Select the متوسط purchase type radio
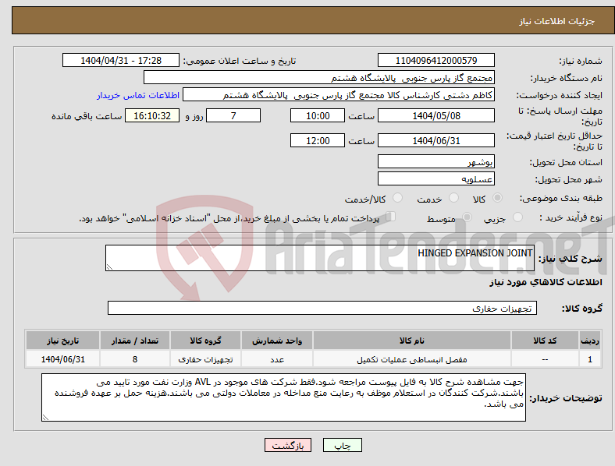The height and width of the screenshot is (466, 615). click(x=467, y=217)
